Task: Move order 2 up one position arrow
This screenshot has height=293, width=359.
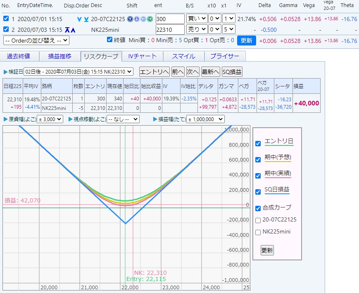Action: [73, 30]
